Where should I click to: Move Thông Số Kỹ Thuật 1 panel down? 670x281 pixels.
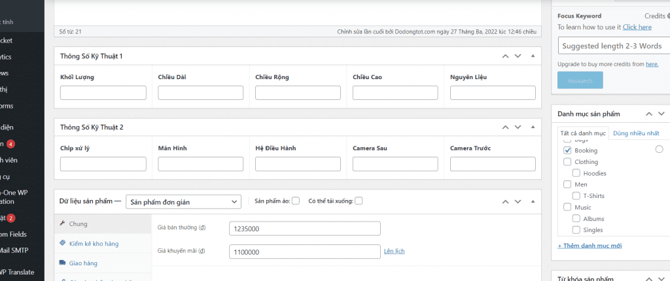pos(518,56)
